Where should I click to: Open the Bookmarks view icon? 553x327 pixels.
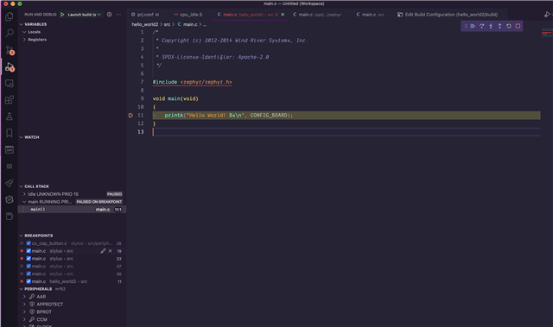point(10,133)
